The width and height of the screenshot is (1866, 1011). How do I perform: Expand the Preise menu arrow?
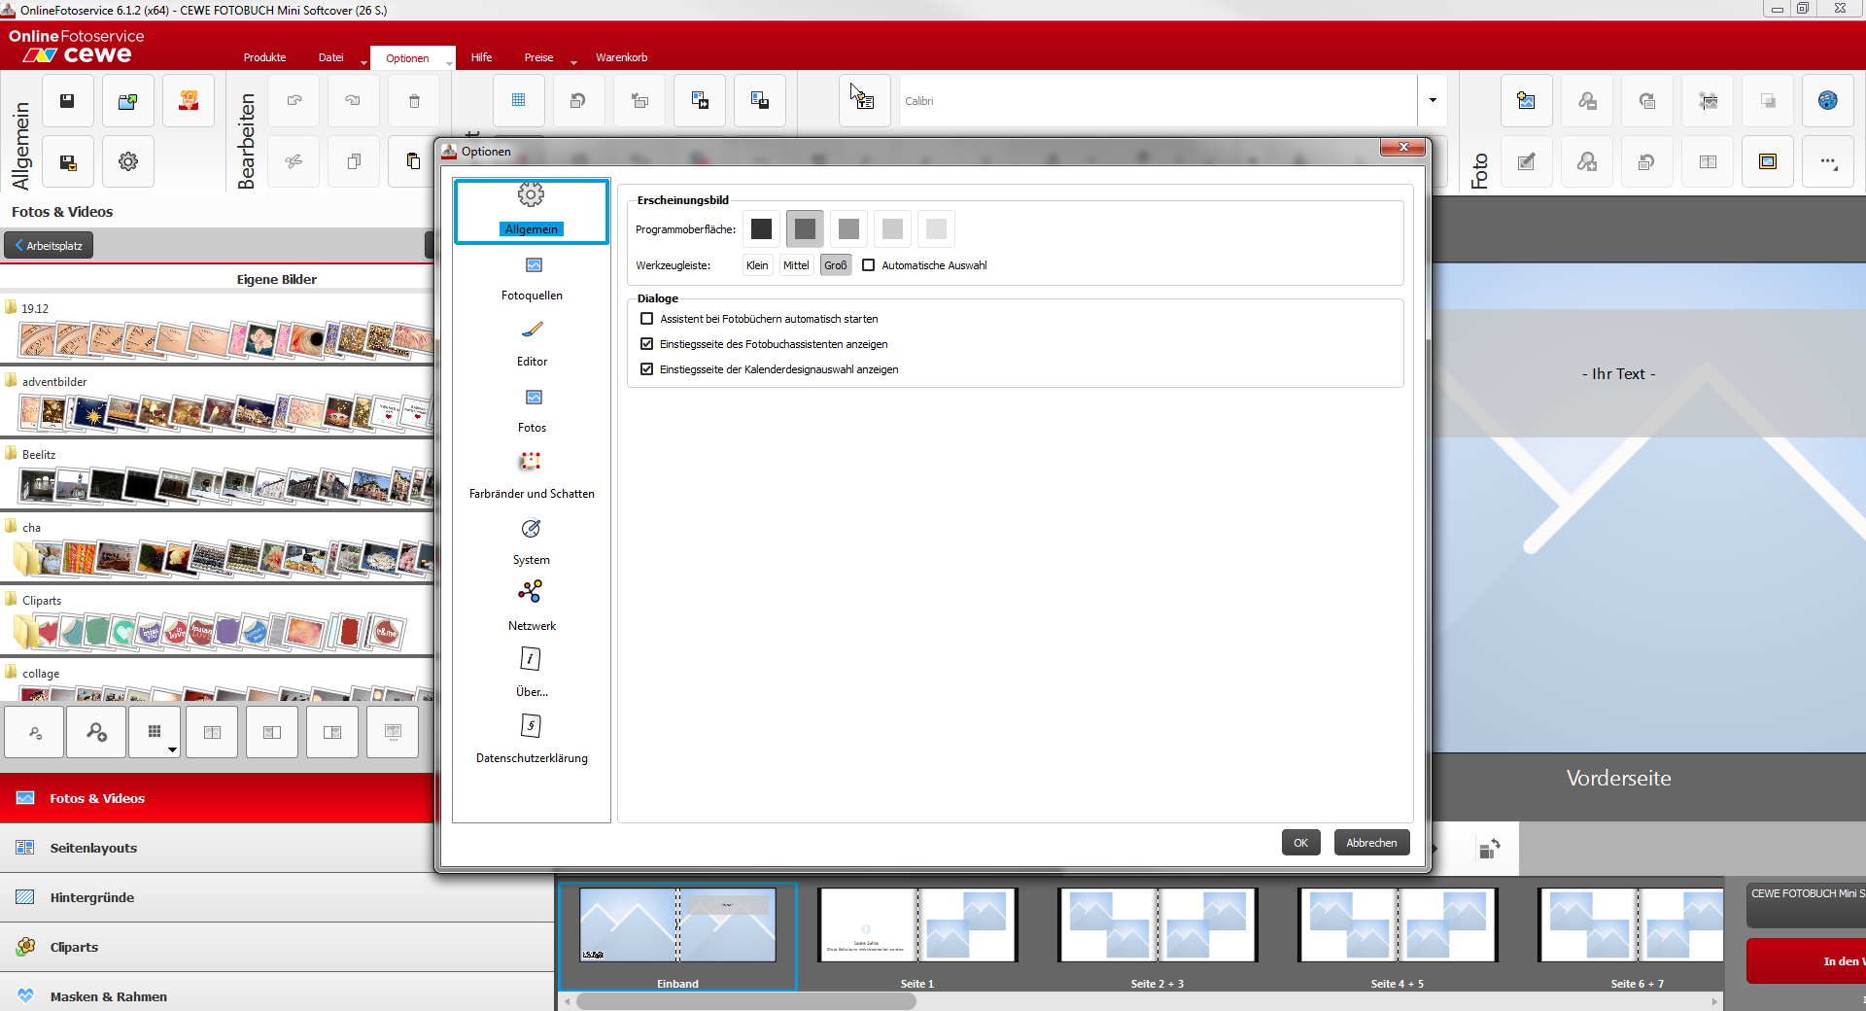573,63
